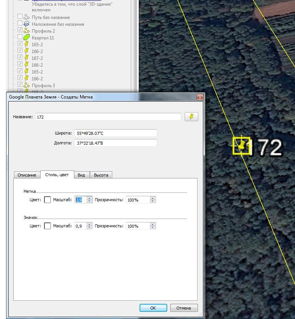Increase Метка Масштаб with the up arrow
Image resolution: width=295 pixels, height=319 pixels.
coord(89,198)
